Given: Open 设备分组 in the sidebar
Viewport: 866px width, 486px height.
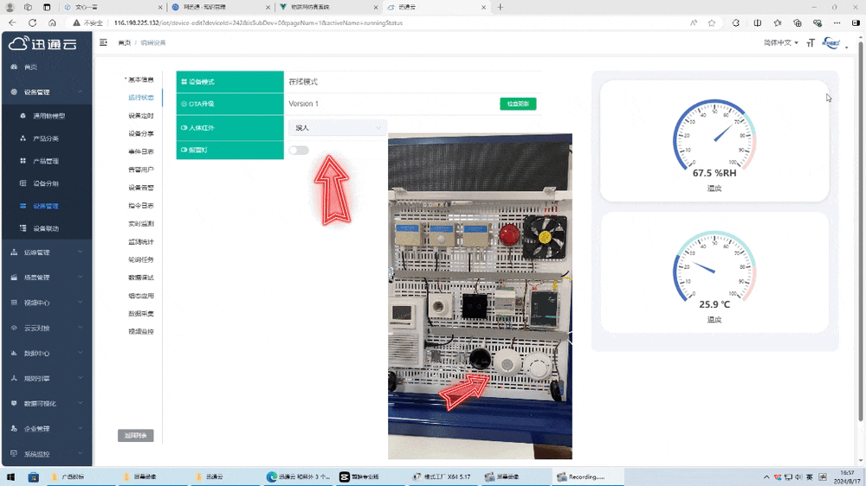Looking at the screenshot, I should click(45, 183).
